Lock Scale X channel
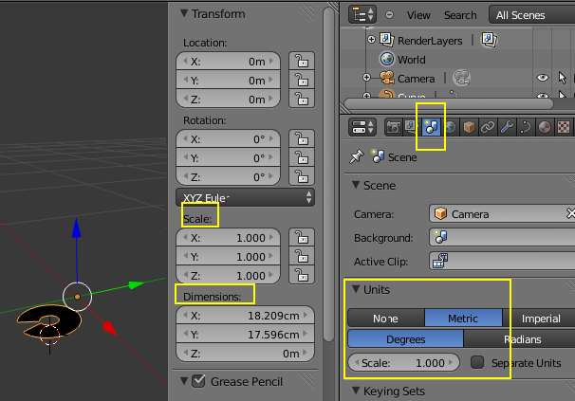The height and width of the screenshot is (401, 575). 302,238
